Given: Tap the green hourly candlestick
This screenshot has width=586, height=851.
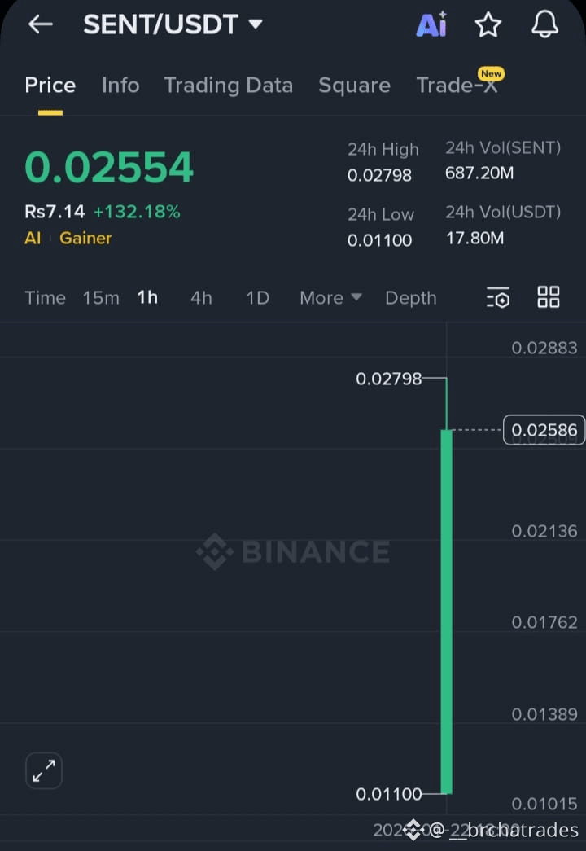Looking at the screenshot, I should coord(447,612).
